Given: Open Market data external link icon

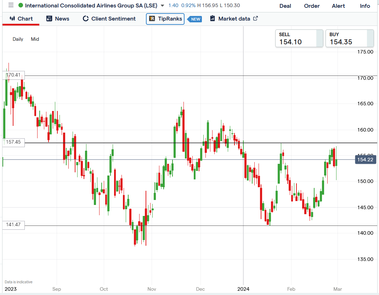Looking at the screenshot, I should (x=255, y=18).
